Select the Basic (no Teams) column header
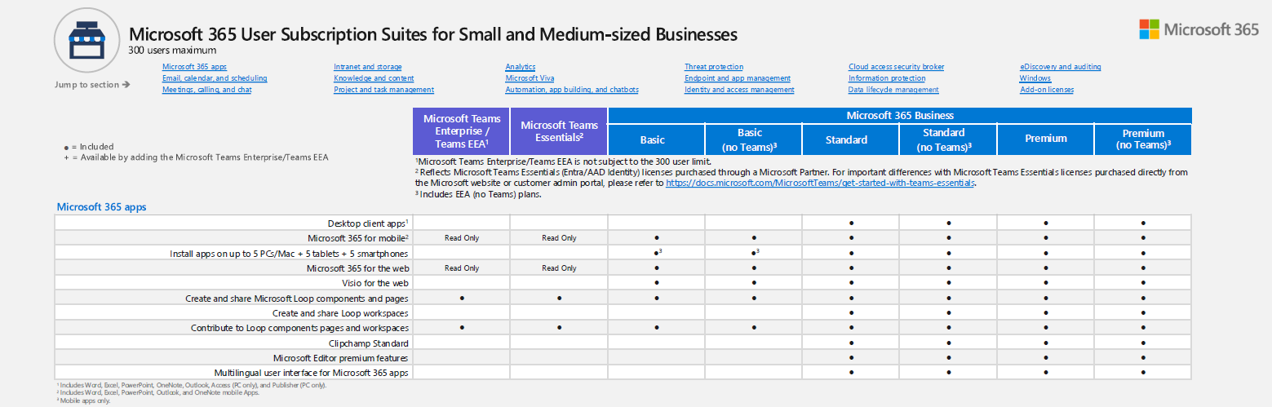The height and width of the screenshot is (407, 1272). tap(753, 139)
